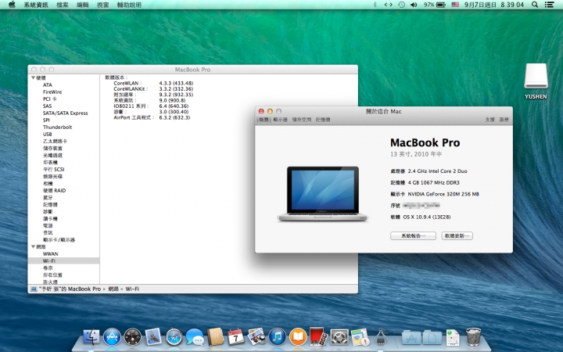Viewport: 563px width, 352px height.
Task: Open System Preferences gear in Dock
Action: pos(339,337)
